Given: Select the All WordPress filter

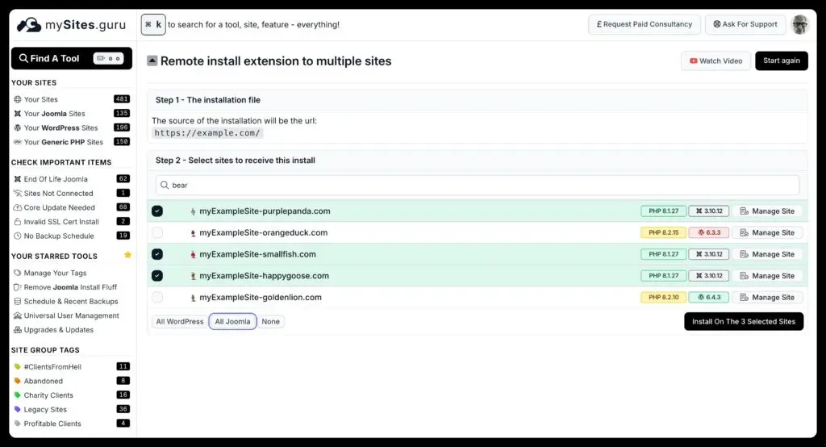Looking at the screenshot, I should tap(180, 322).
